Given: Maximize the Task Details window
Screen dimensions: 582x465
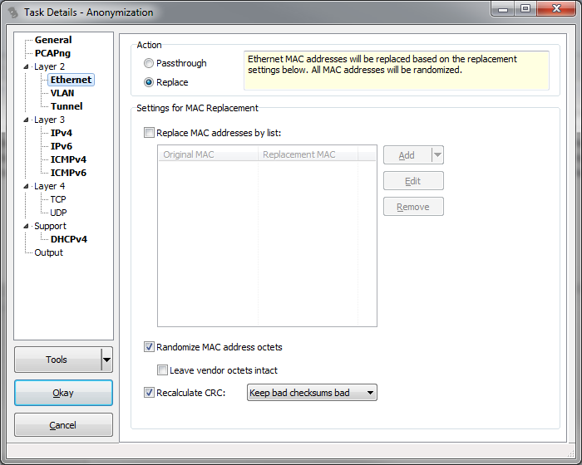Looking at the screenshot, I should coord(525,9).
